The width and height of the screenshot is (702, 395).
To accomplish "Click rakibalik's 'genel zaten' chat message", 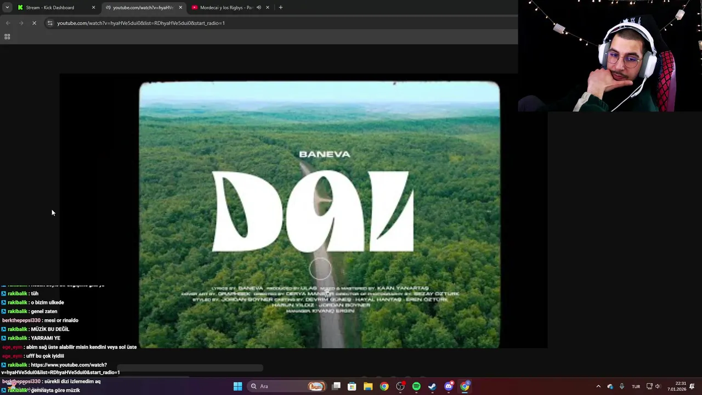I will click(44, 312).
